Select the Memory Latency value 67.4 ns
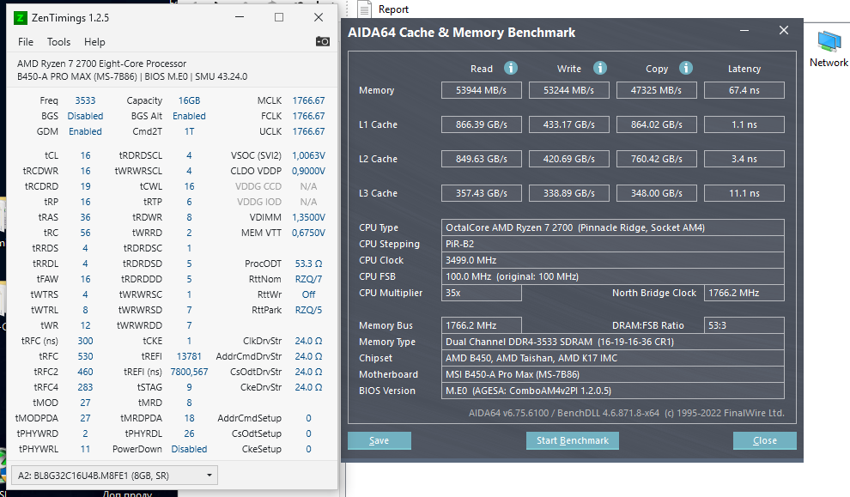 [744, 90]
